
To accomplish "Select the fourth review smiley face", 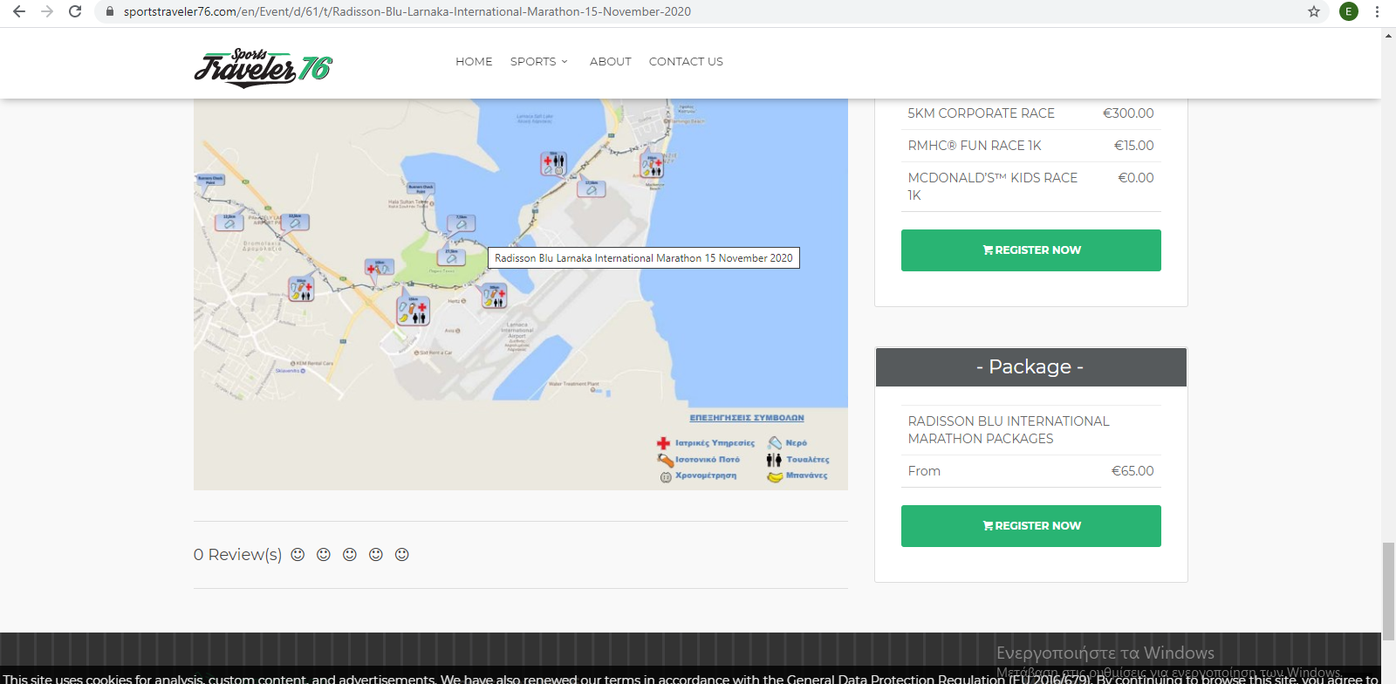I will 376,554.
